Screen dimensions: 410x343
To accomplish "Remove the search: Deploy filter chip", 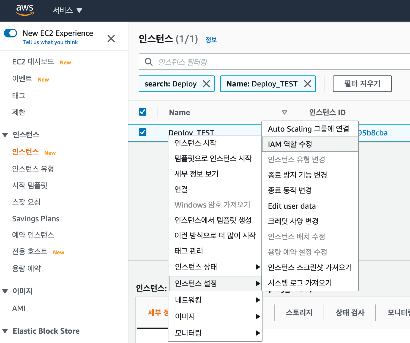I will (x=206, y=84).
